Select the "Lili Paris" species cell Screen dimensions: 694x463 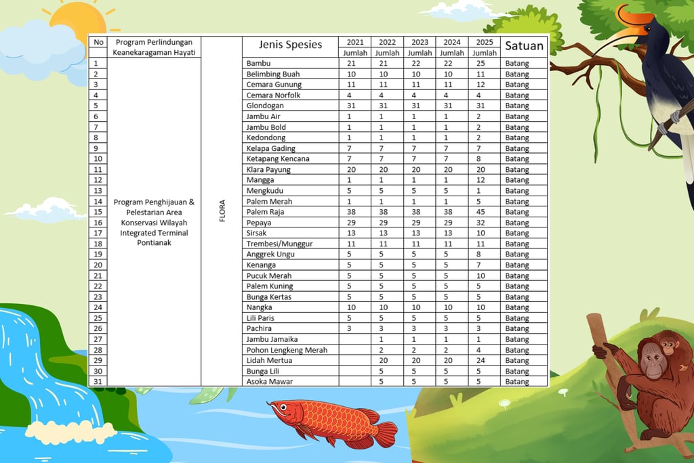290,318
